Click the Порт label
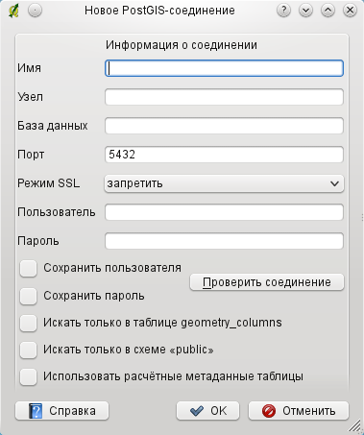 [x=31, y=155]
